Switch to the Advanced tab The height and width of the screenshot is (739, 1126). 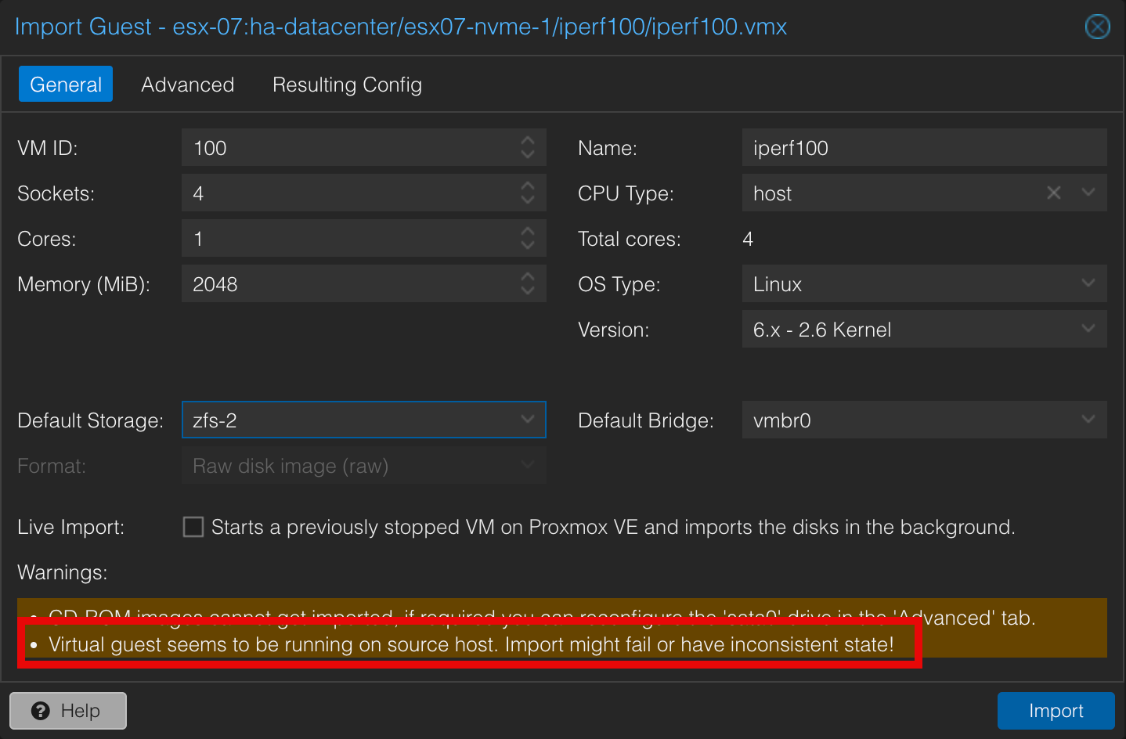point(187,84)
